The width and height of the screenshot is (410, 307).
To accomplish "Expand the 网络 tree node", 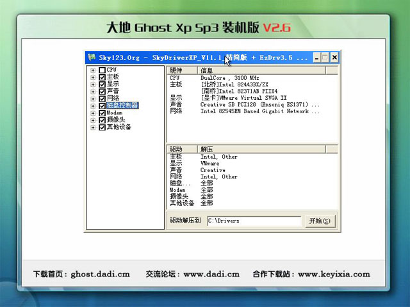I will [93, 99].
